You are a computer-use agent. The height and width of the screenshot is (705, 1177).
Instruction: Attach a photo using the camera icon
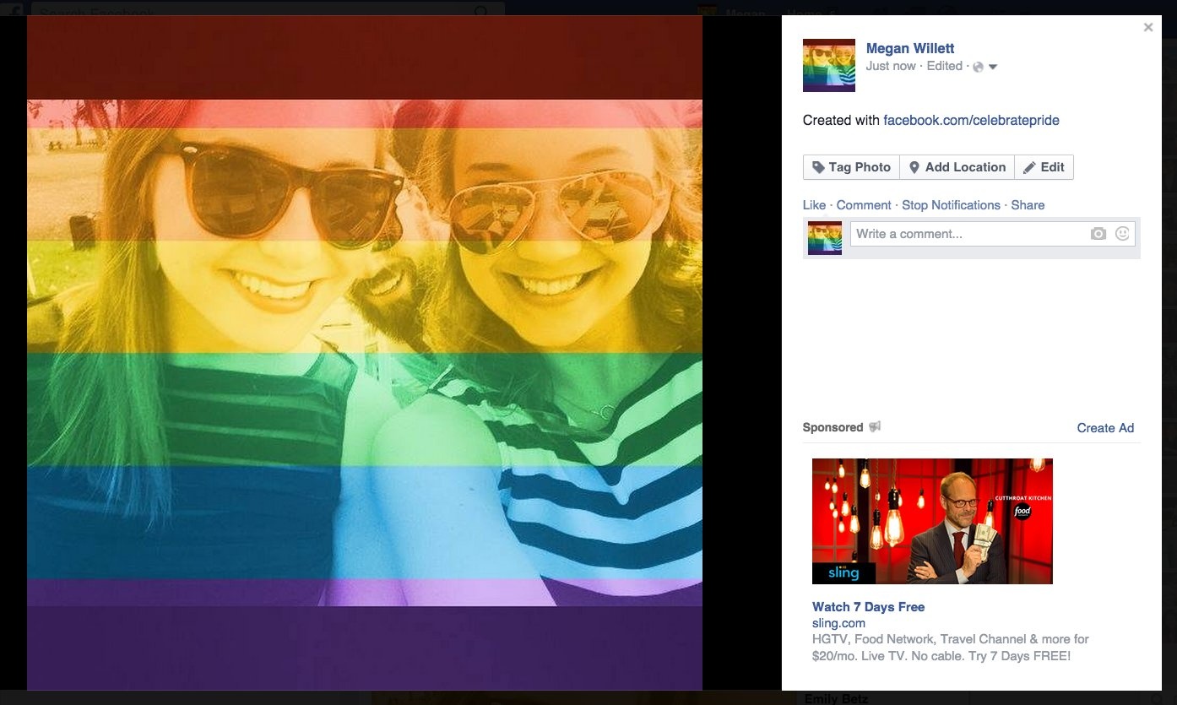1098,234
